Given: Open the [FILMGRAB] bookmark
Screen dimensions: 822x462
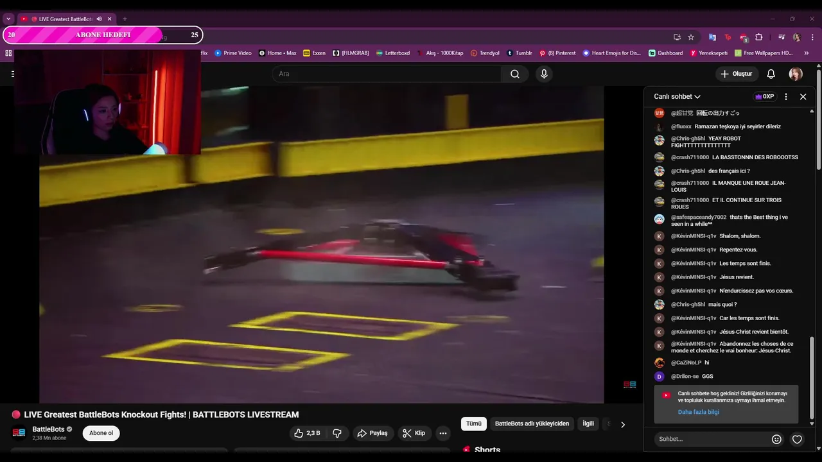Looking at the screenshot, I should coord(351,53).
